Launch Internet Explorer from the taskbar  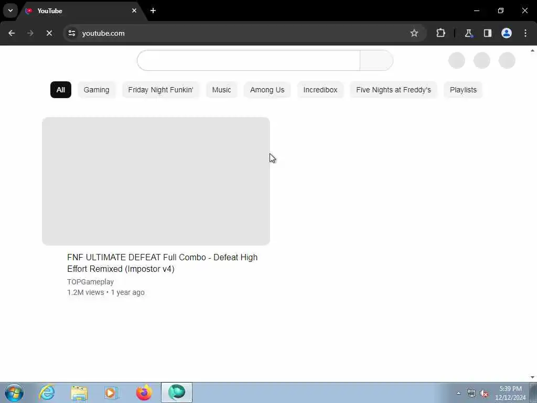click(47, 393)
